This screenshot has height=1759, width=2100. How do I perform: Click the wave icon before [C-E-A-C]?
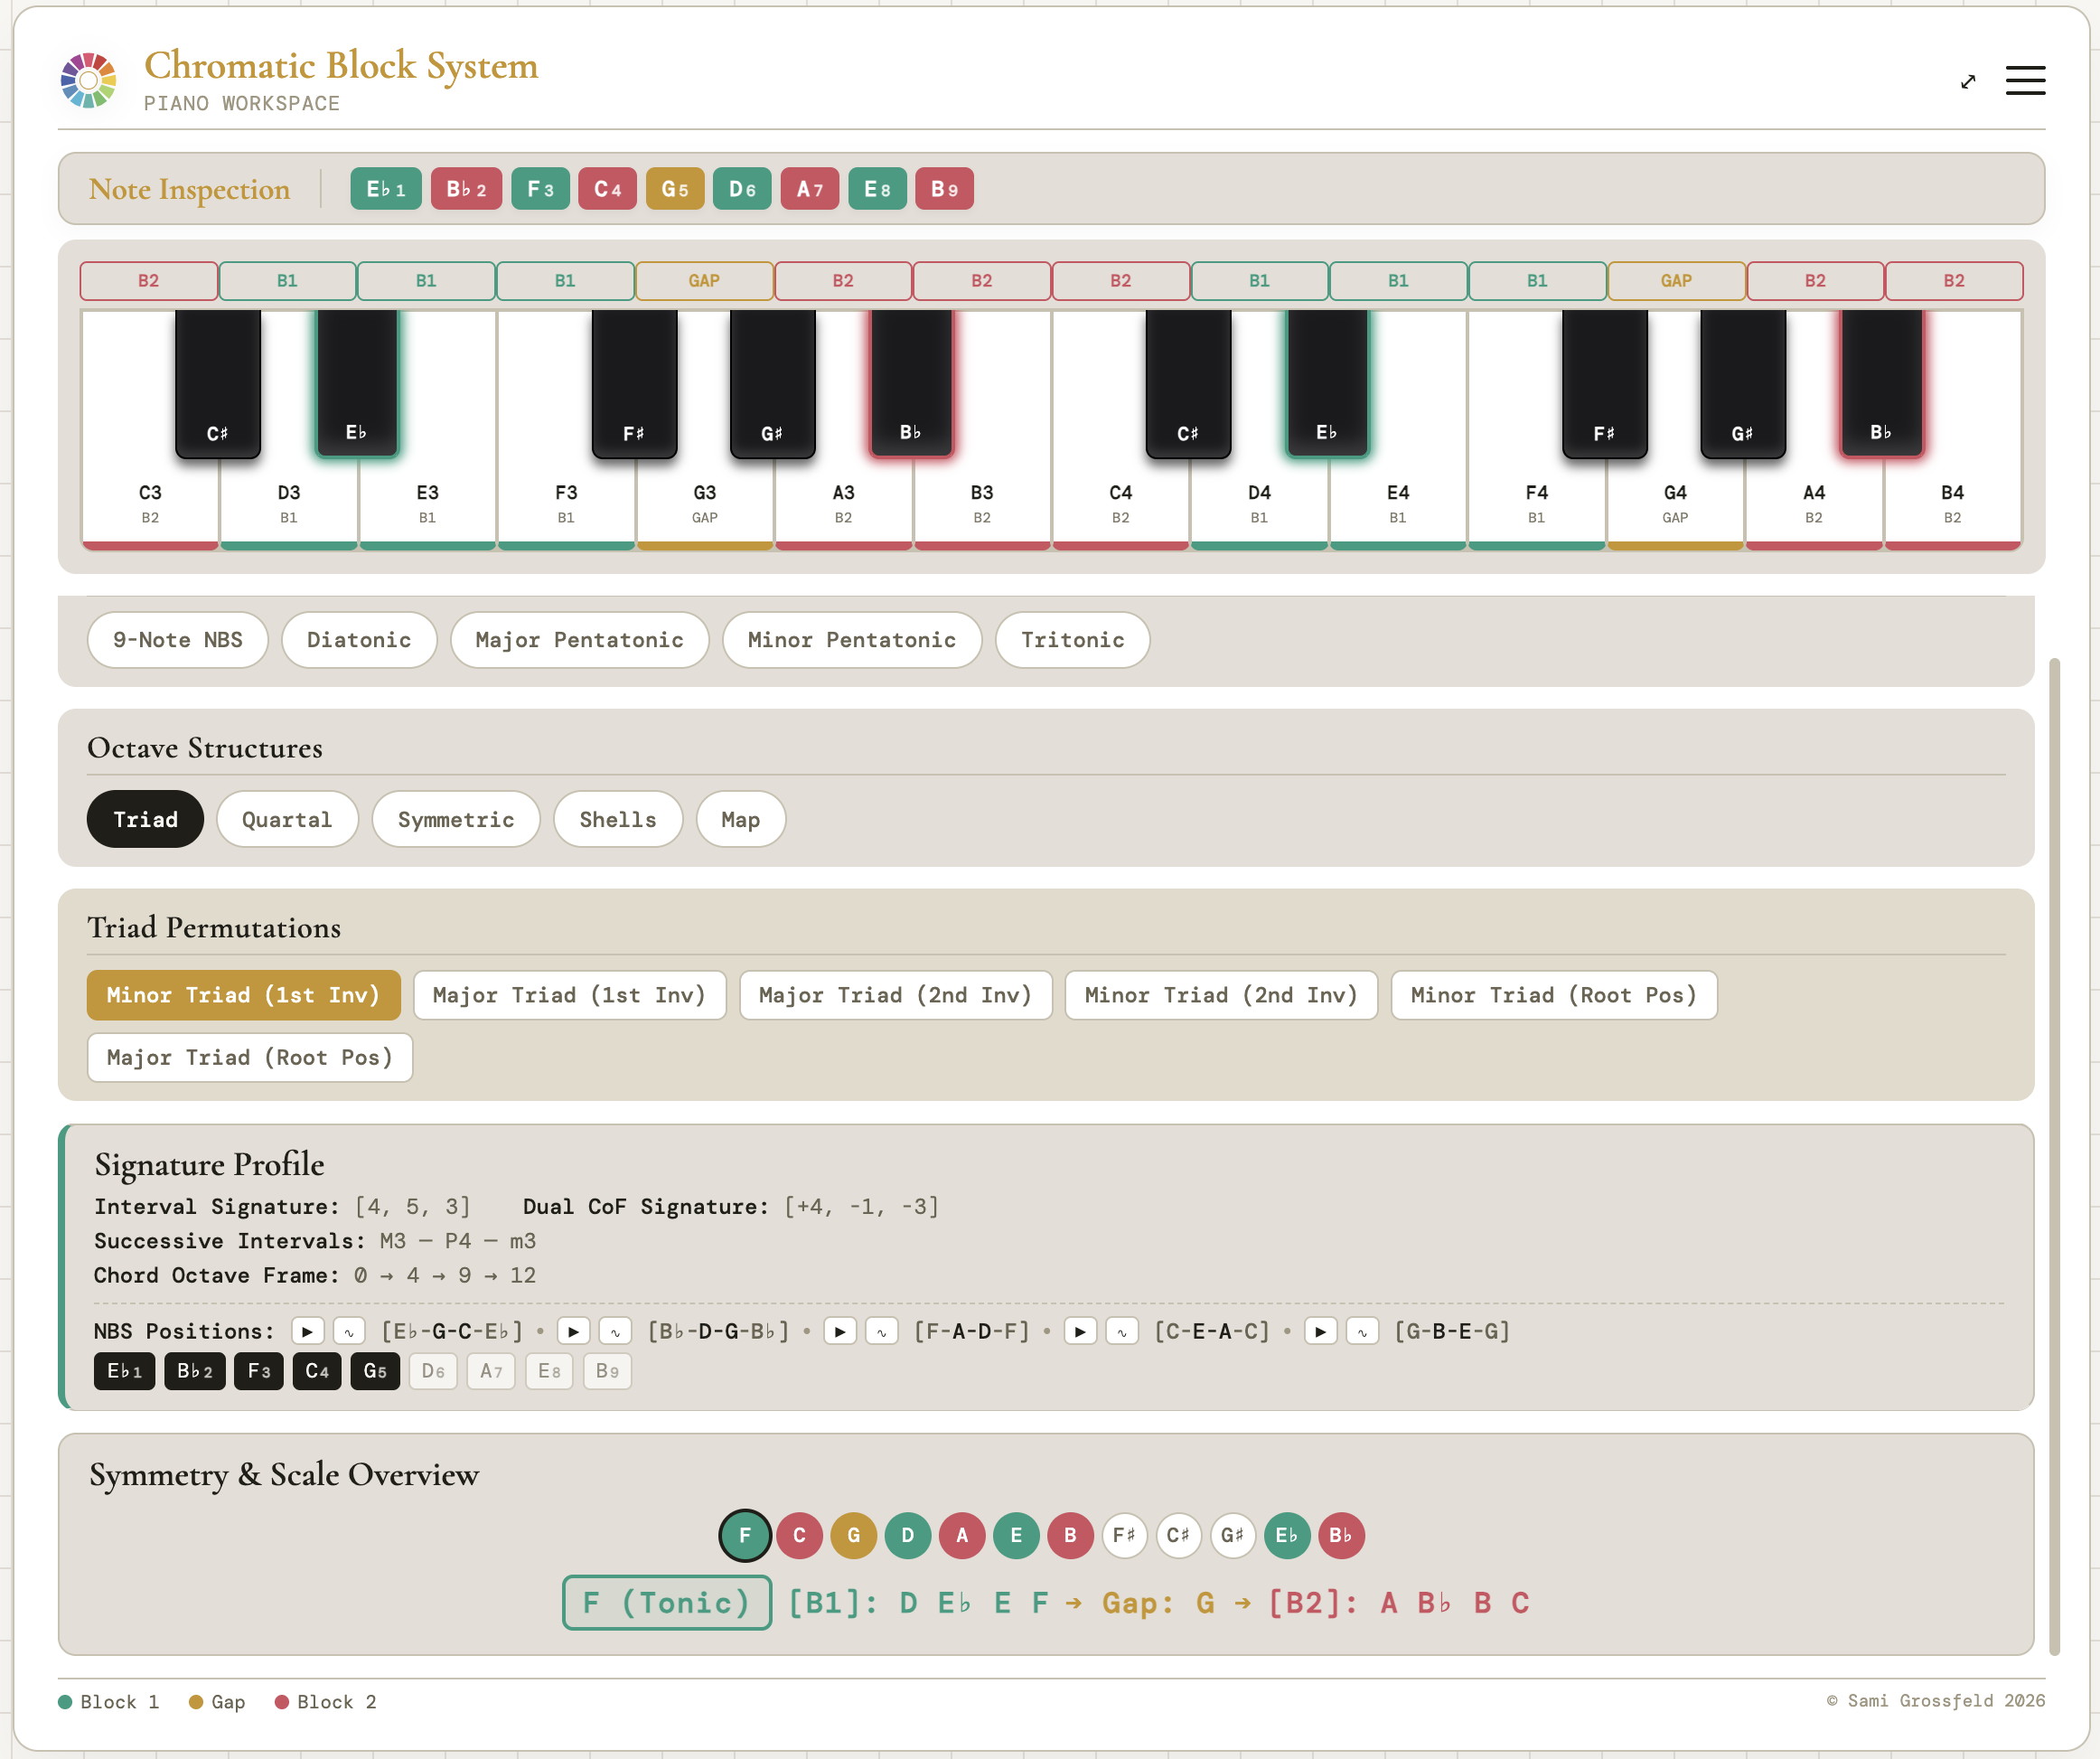pyautogui.click(x=1122, y=1331)
